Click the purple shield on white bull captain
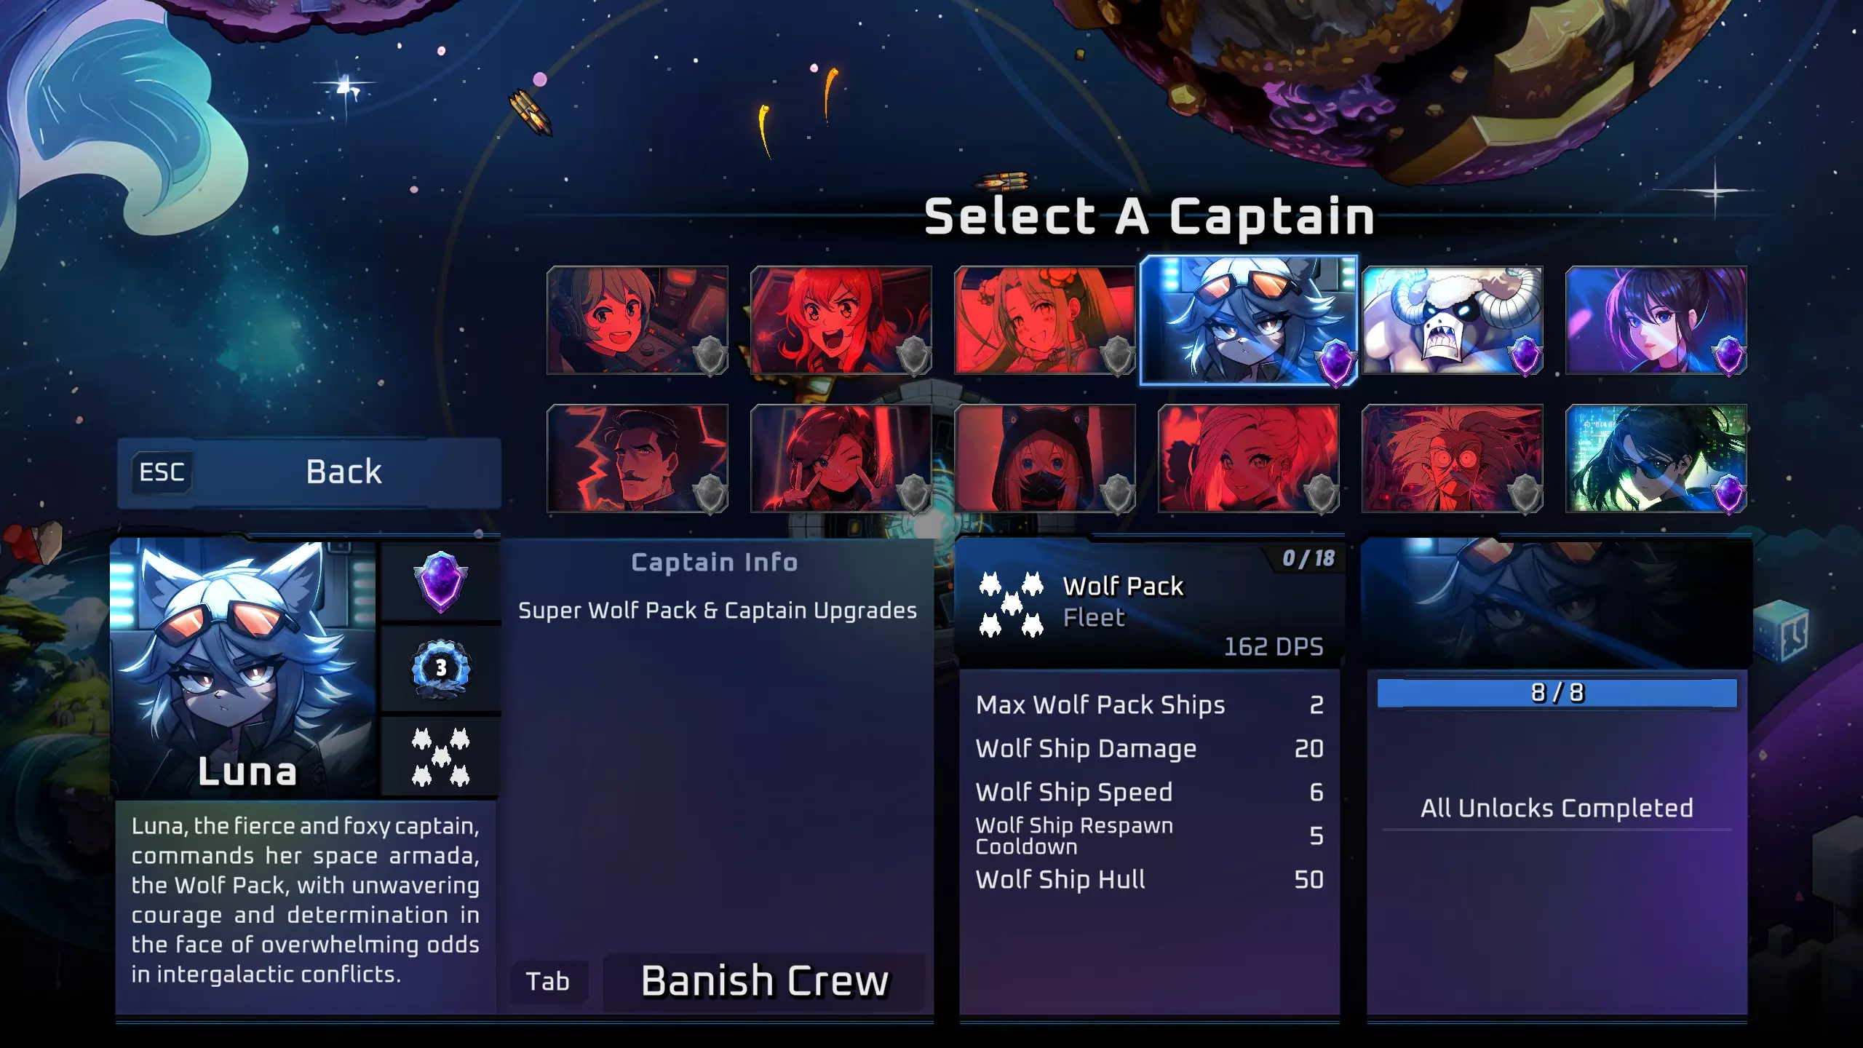This screenshot has height=1048, width=1863. [x=1525, y=357]
